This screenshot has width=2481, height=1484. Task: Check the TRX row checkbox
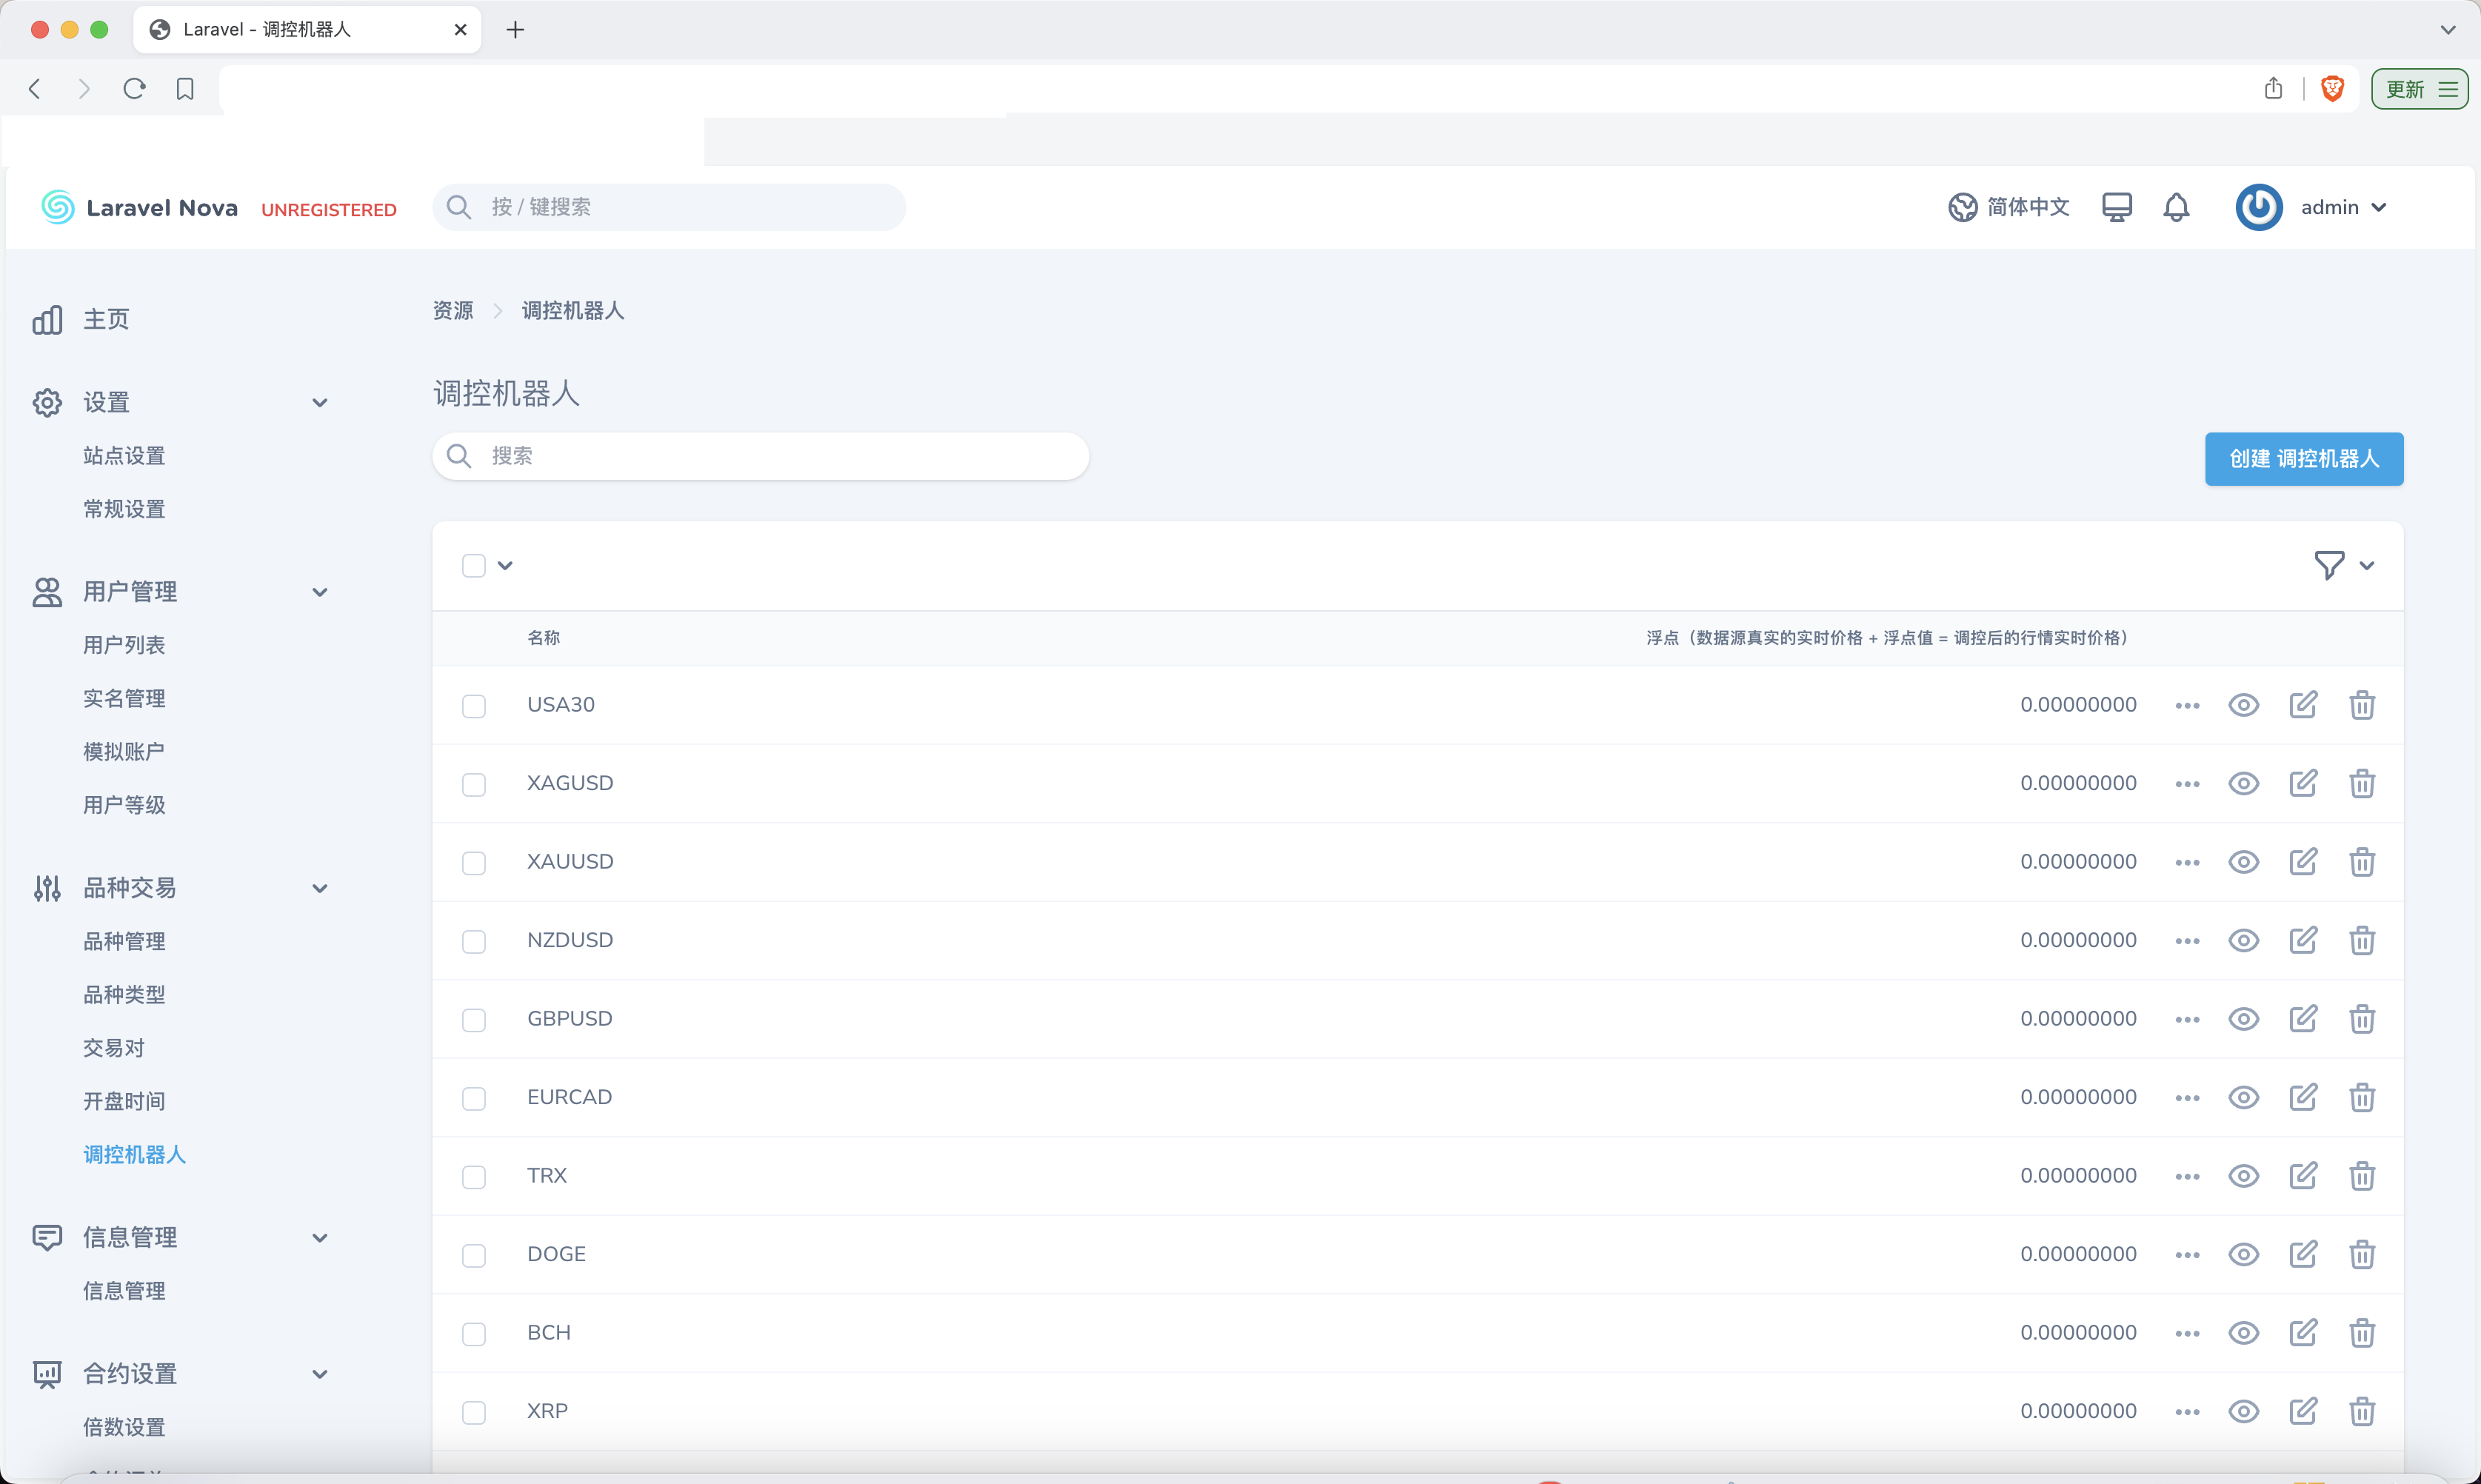[x=474, y=1177]
